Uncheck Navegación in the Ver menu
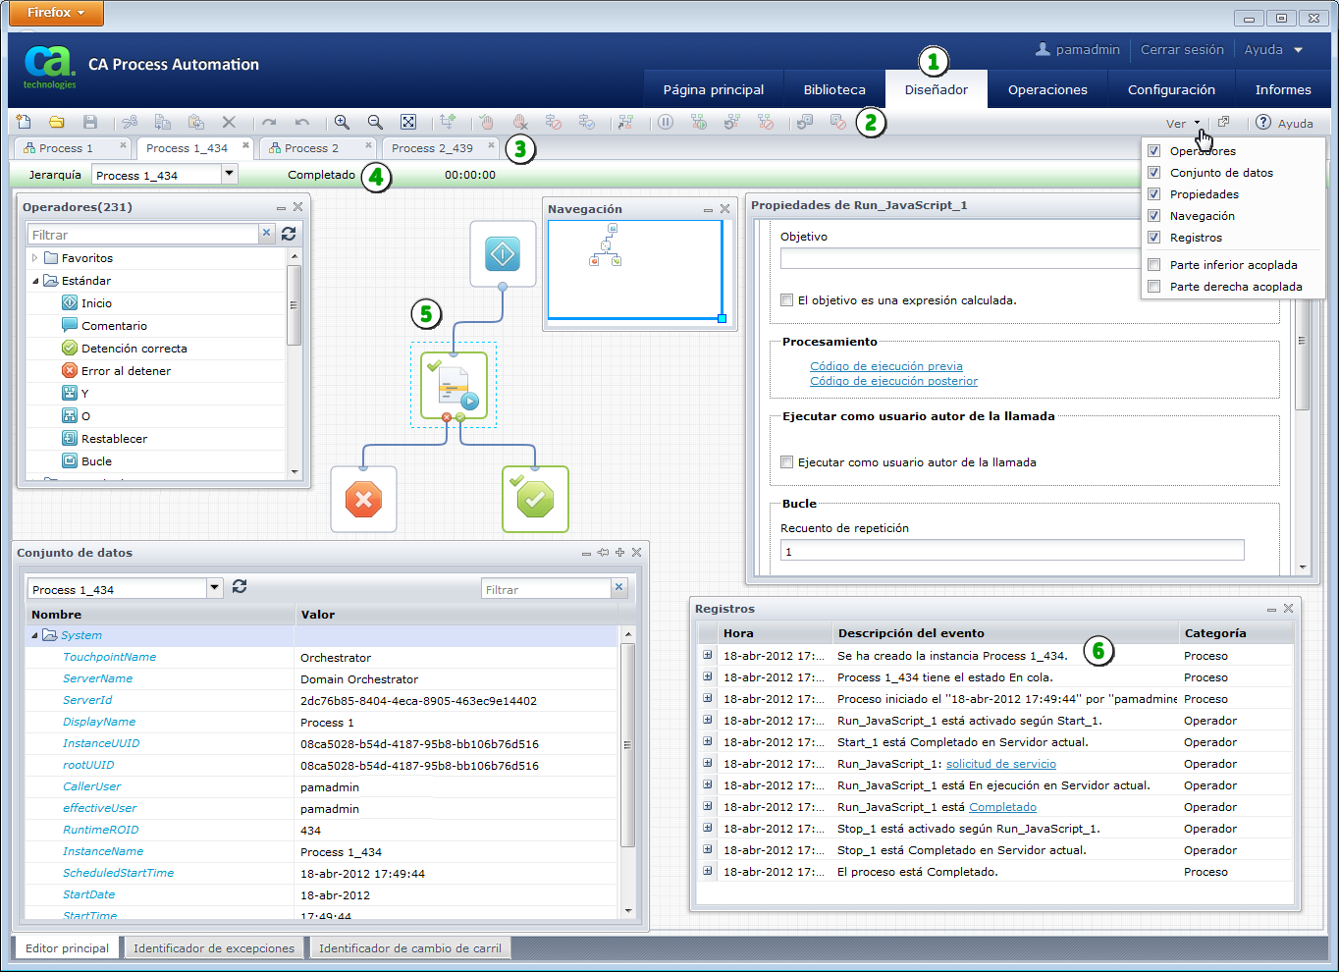The image size is (1339, 972). (1154, 216)
